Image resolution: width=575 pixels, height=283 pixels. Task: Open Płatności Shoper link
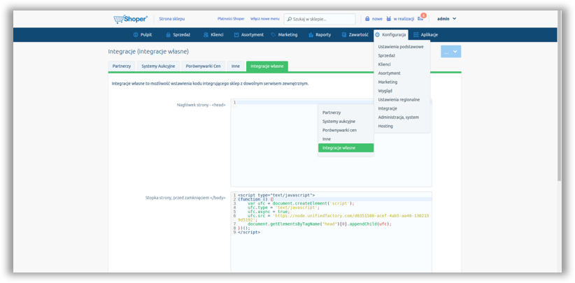231,19
